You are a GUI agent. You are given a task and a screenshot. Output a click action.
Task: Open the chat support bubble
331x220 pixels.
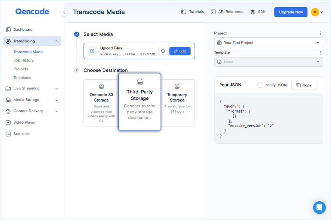coord(319,208)
